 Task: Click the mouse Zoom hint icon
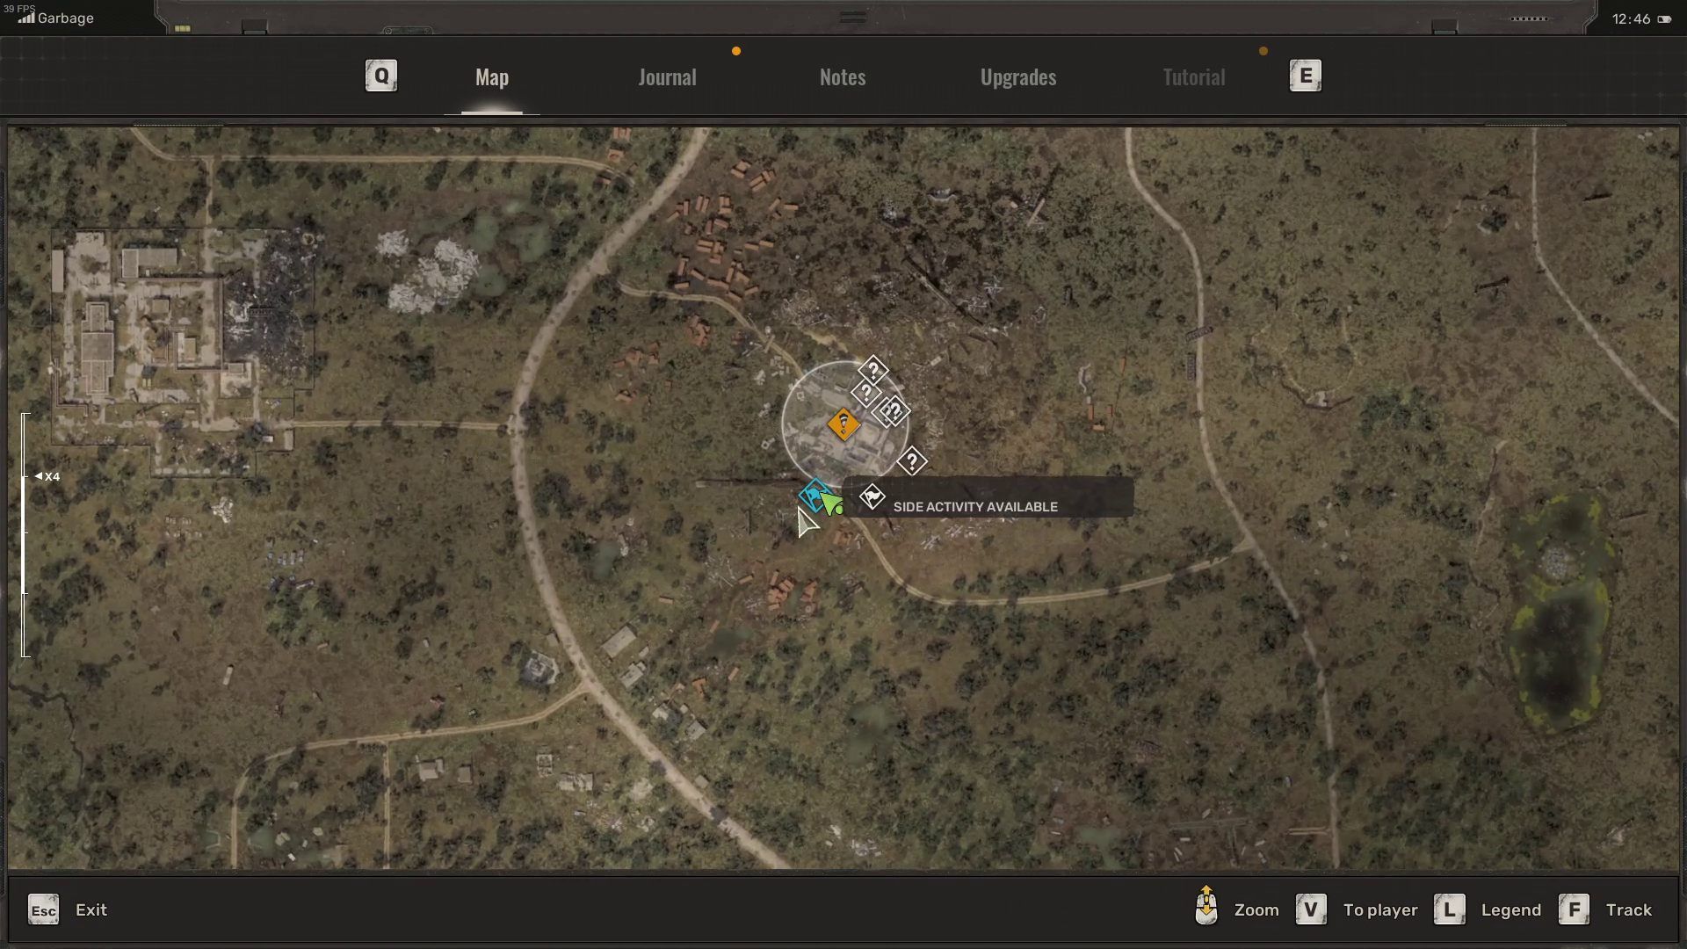(1206, 907)
